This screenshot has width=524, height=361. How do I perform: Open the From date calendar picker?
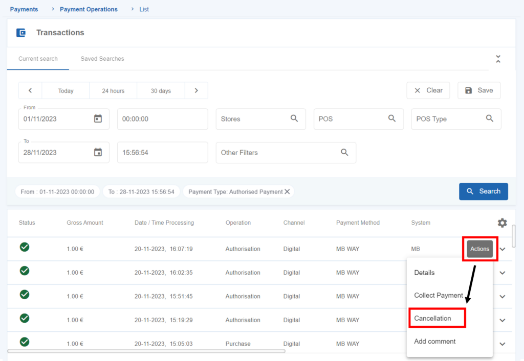point(98,118)
